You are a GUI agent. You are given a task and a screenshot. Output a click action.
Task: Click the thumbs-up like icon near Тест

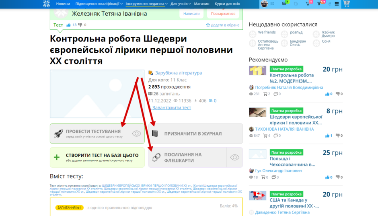point(68,25)
